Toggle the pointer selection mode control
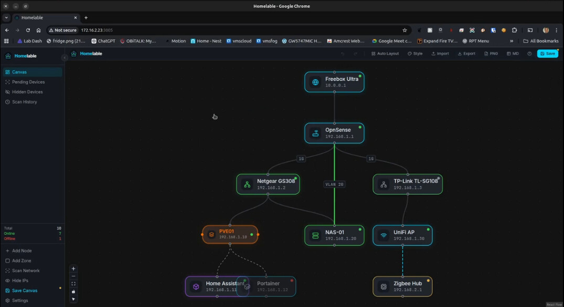Image resolution: width=564 pixels, height=307 pixels. point(73,299)
